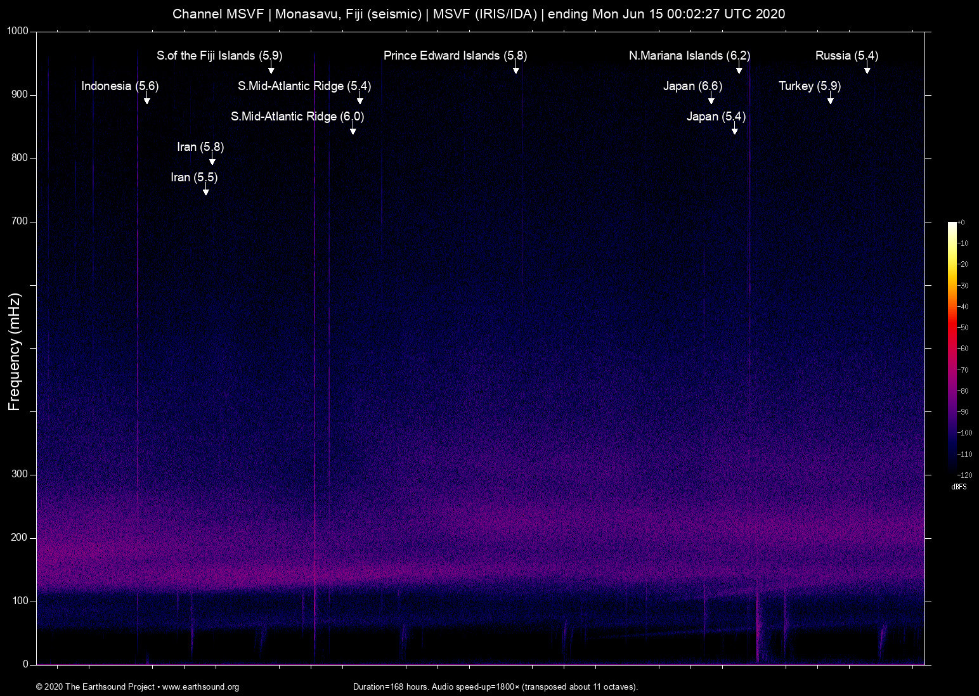Click the arrow marker under Iran (5.8)
This screenshot has height=696, width=979.
pos(212,160)
